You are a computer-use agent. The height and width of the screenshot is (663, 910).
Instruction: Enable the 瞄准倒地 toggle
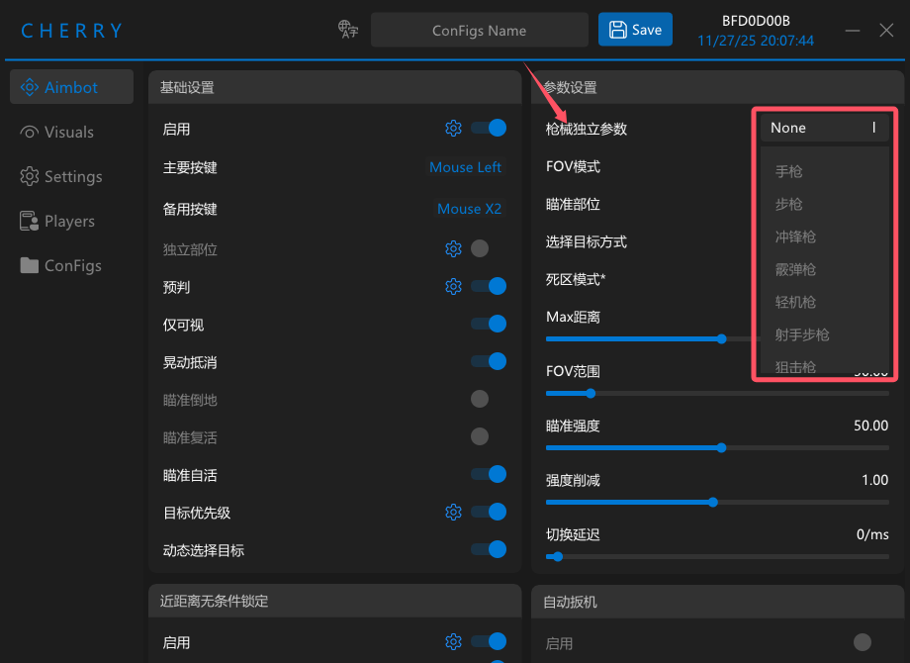(x=480, y=399)
